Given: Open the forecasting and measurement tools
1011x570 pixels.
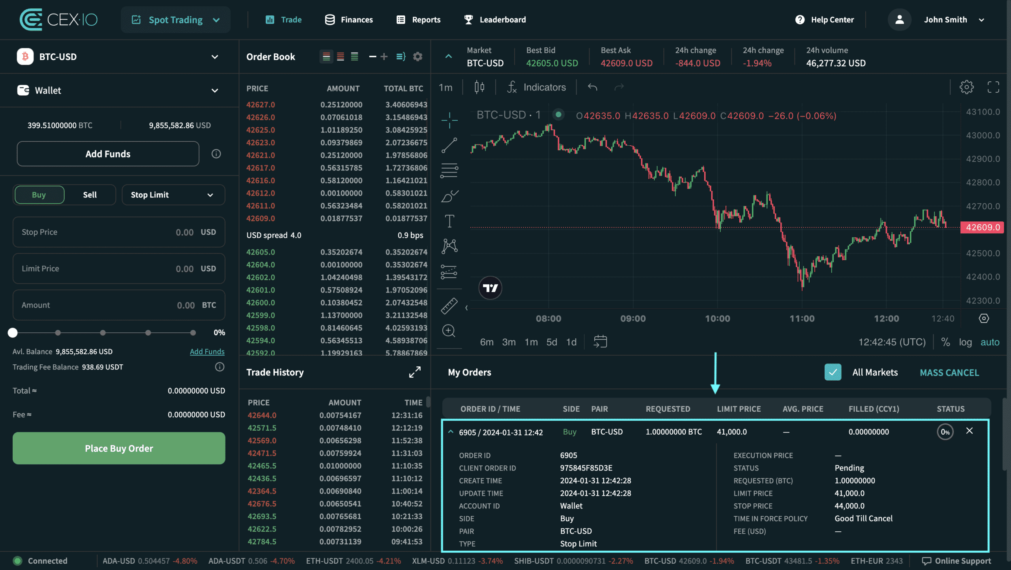Looking at the screenshot, I should click(x=449, y=272).
